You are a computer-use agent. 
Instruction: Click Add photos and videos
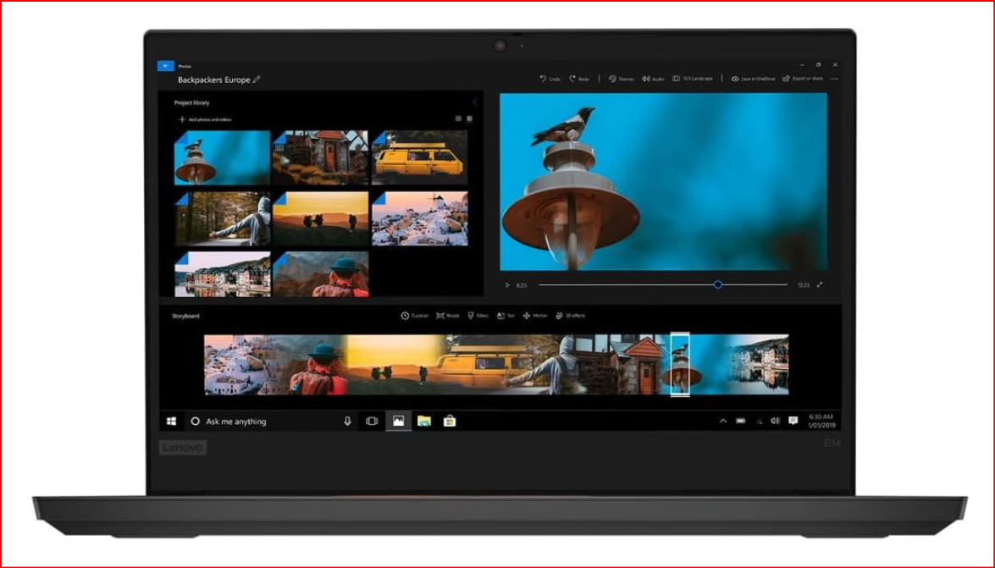205,119
